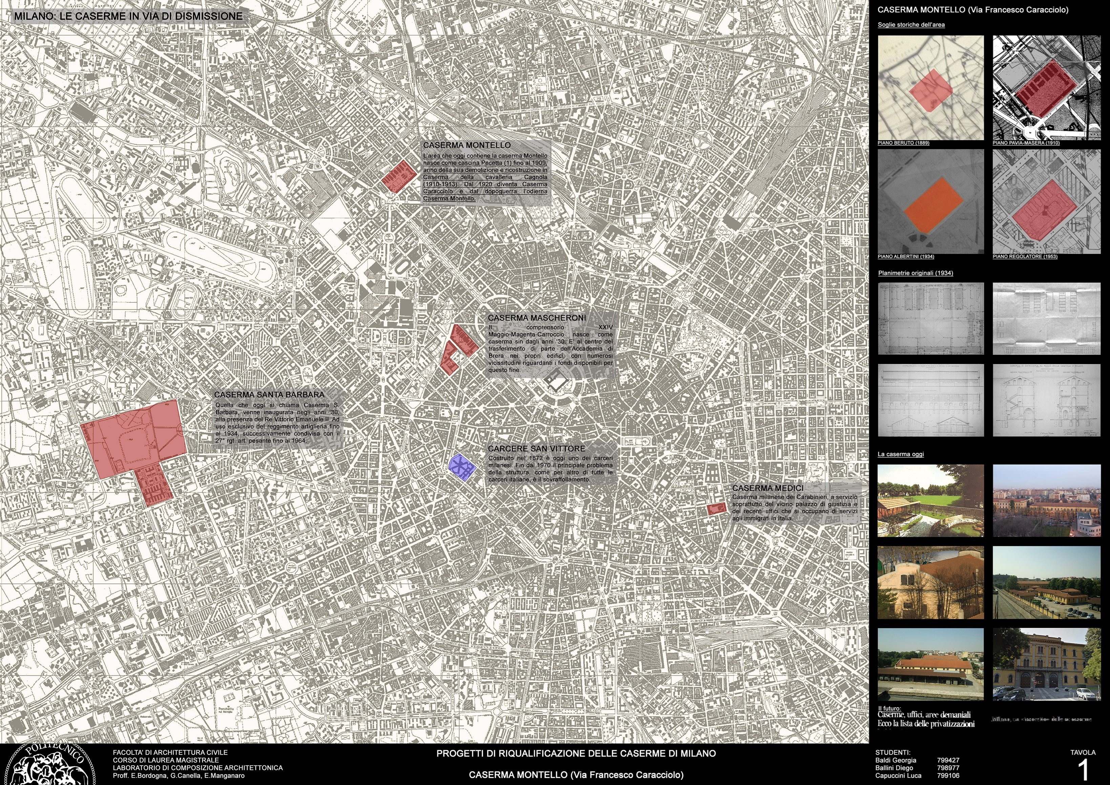This screenshot has height=785, width=1110.
Task: Click the 'Planimetrie originali (1934)' link
Action: tap(915, 273)
